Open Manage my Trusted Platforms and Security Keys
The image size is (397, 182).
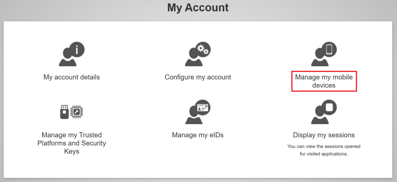[x=72, y=143]
